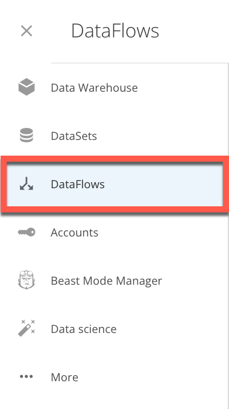Click the DataSets database stack icon

coord(27,135)
